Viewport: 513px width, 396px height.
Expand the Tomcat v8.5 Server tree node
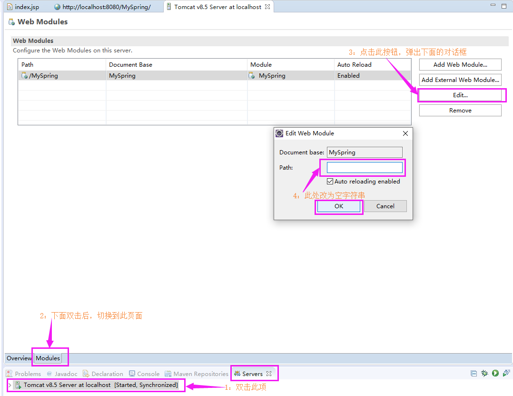(x=10, y=385)
